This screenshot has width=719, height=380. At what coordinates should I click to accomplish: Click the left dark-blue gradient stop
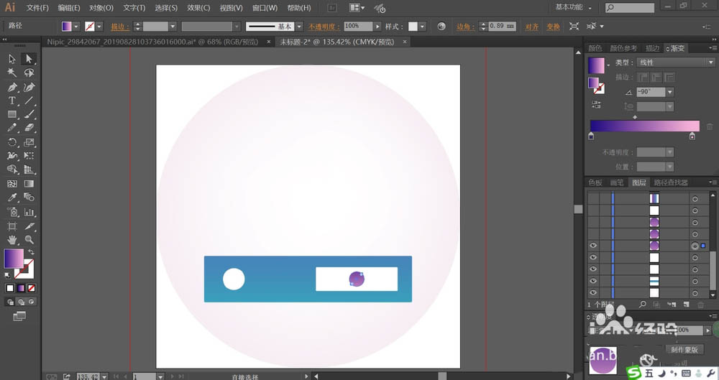click(591, 136)
